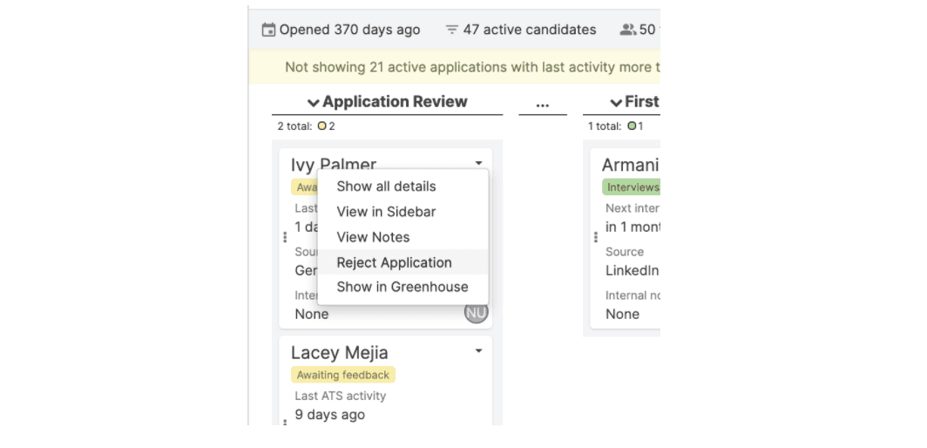Choose Reject Application from the menu

point(394,262)
